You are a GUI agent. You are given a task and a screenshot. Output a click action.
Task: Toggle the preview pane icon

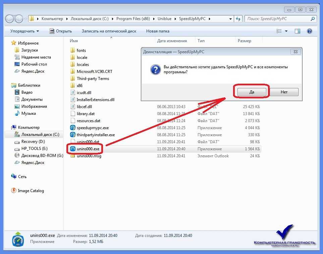(298, 31)
